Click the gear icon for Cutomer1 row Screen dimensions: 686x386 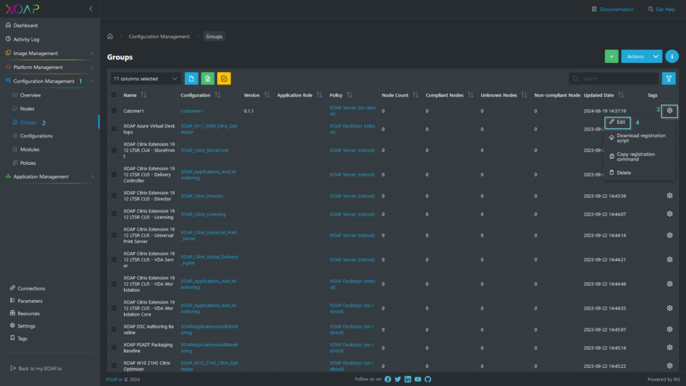click(x=669, y=111)
